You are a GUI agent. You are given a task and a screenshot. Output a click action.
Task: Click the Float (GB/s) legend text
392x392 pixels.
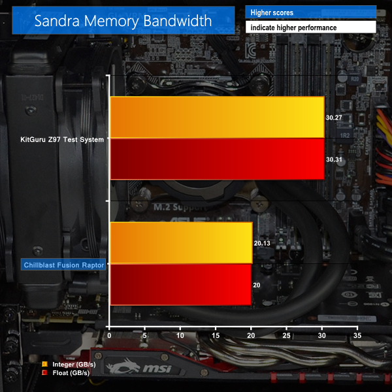pyautogui.click(x=71, y=373)
